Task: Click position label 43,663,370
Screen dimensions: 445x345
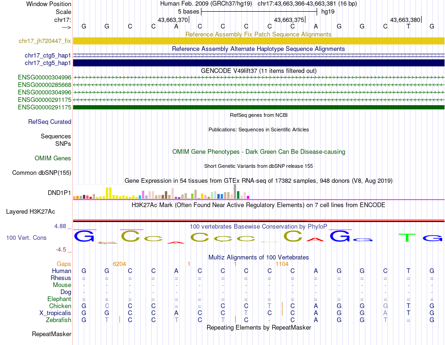Action: [x=173, y=20]
